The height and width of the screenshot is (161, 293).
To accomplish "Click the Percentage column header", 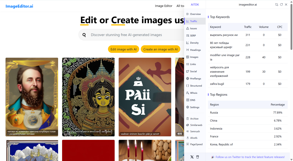I will coord(278,105).
